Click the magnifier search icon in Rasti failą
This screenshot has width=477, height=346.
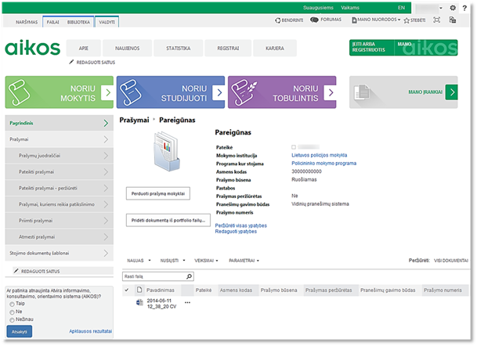tap(189, 276)
